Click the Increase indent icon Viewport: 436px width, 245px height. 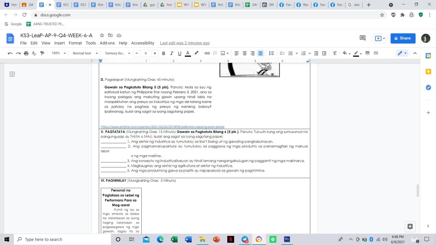[324, 53]
